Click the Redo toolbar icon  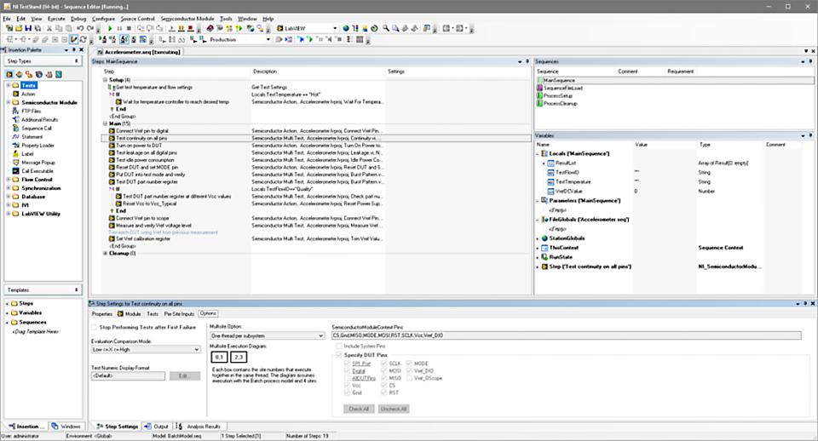[x=89, y=28]
